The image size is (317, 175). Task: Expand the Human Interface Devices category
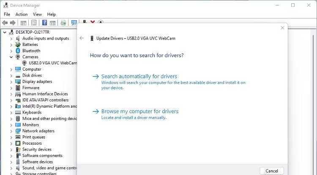coord(11,94)
